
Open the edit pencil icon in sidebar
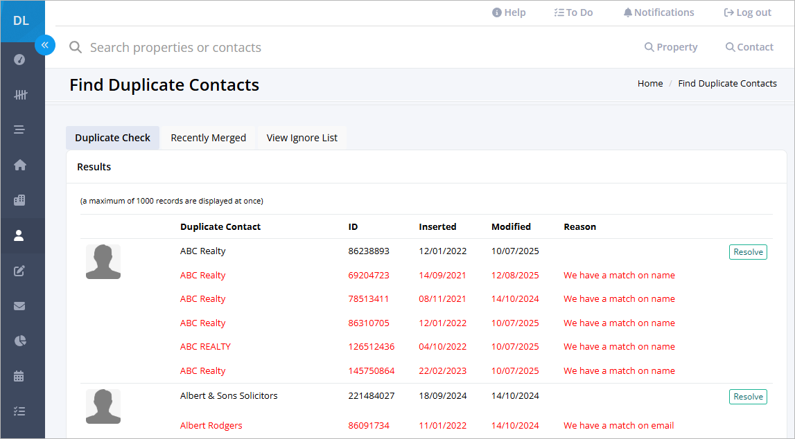pyautogui.click(x=19, y=271)
